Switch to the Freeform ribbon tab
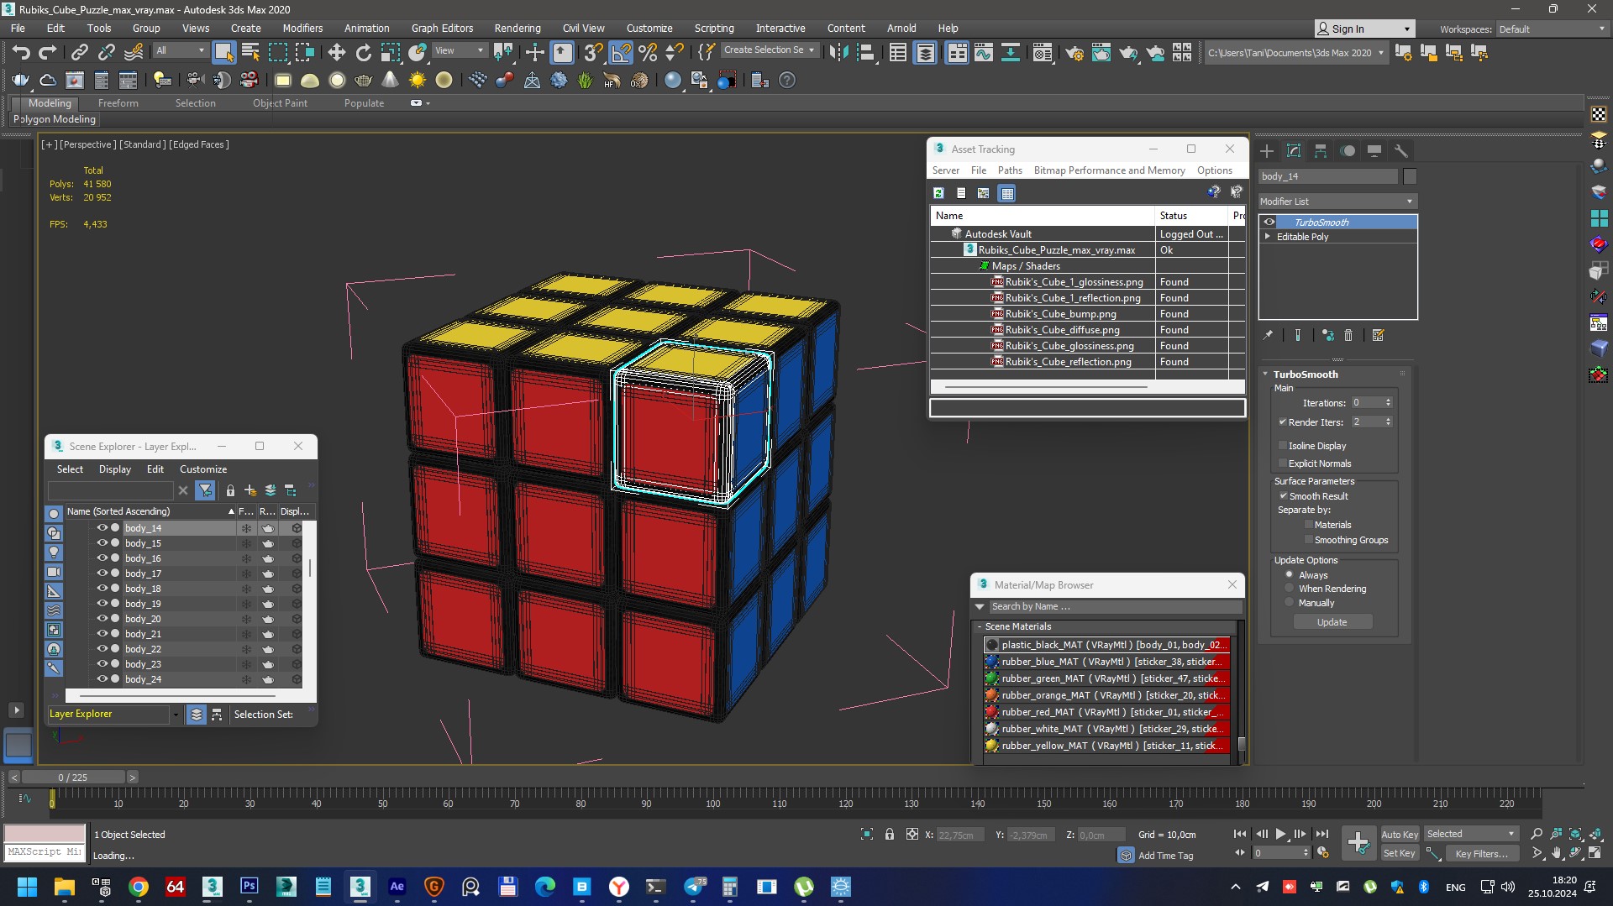The height and width of the screenshot is (906, 1613). pos(118,103)
